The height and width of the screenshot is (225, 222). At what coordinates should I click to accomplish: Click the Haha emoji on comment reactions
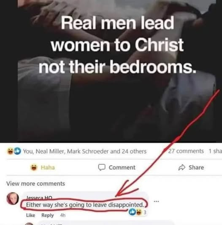[139, 212]
